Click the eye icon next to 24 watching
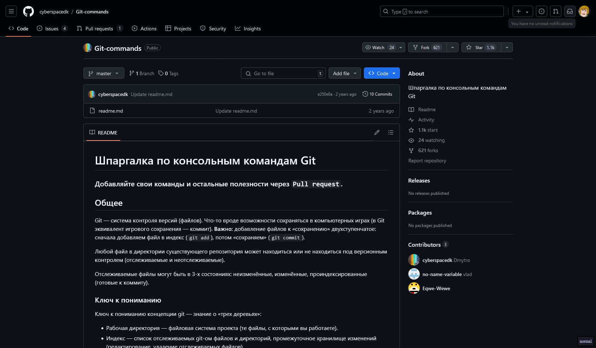This screenshot has height=348, width=596. (x=411, y=140)
